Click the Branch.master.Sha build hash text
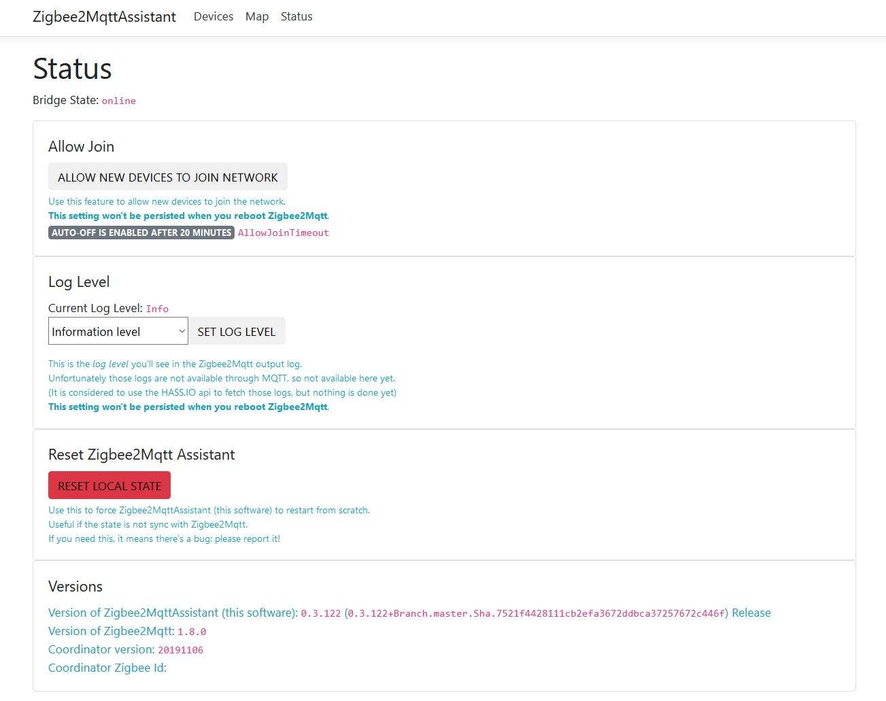 click(536, 613)
